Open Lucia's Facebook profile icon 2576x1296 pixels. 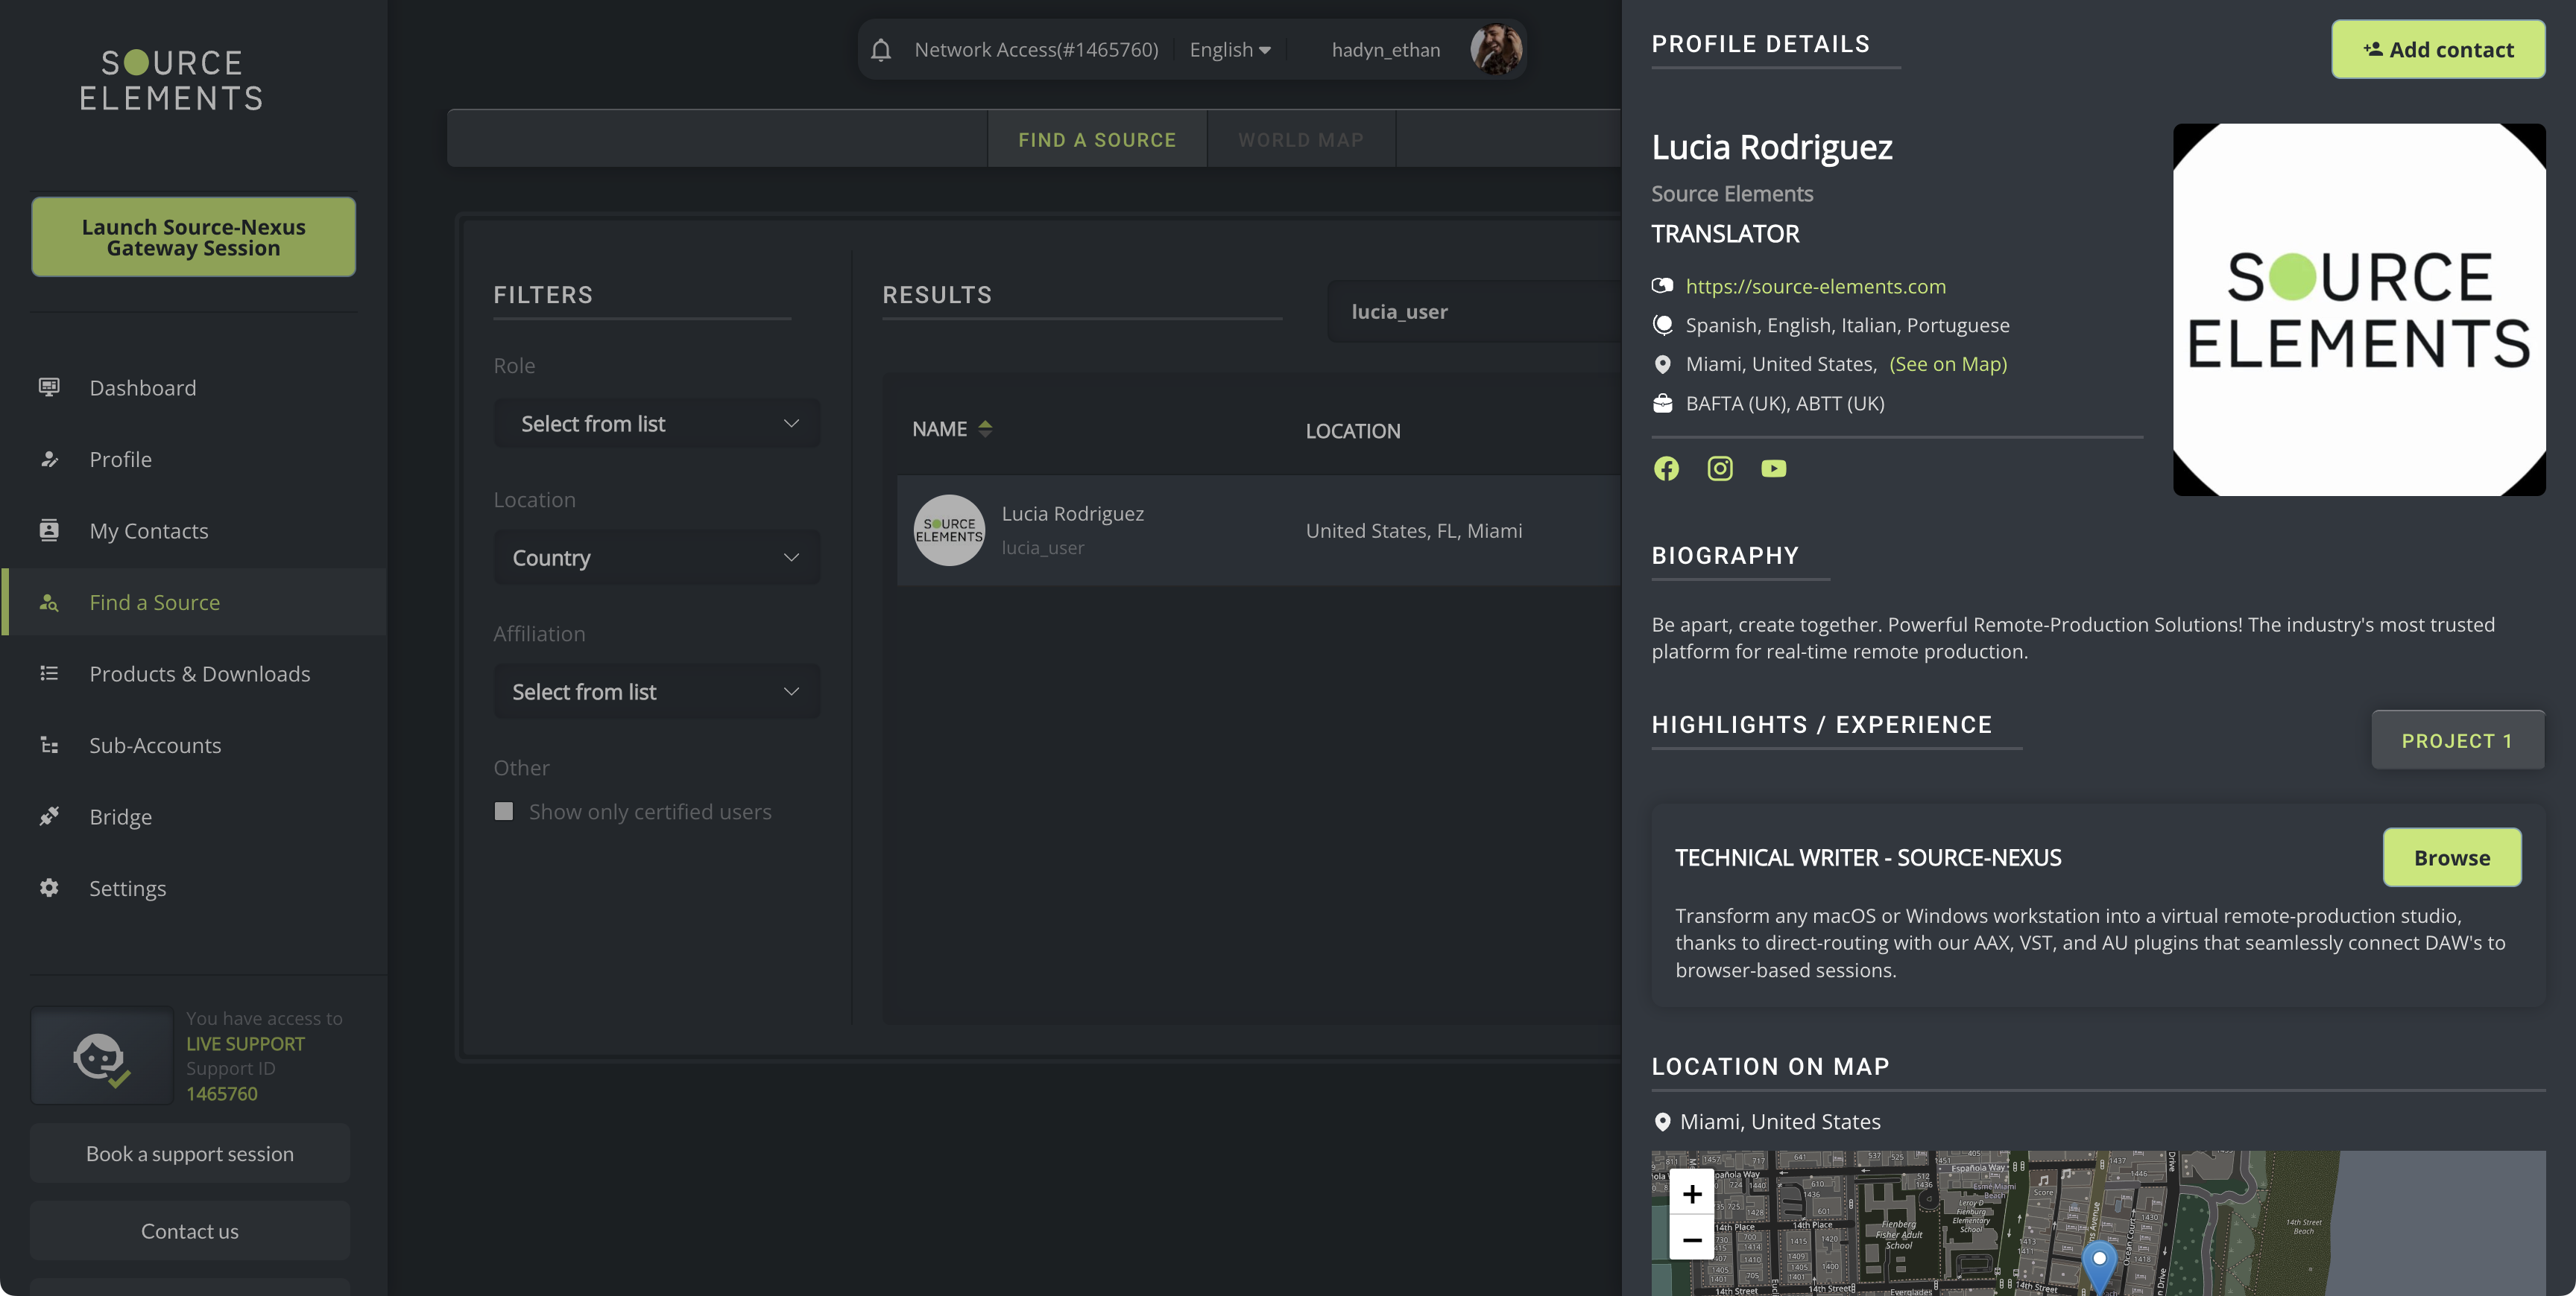coord(1666,468)
